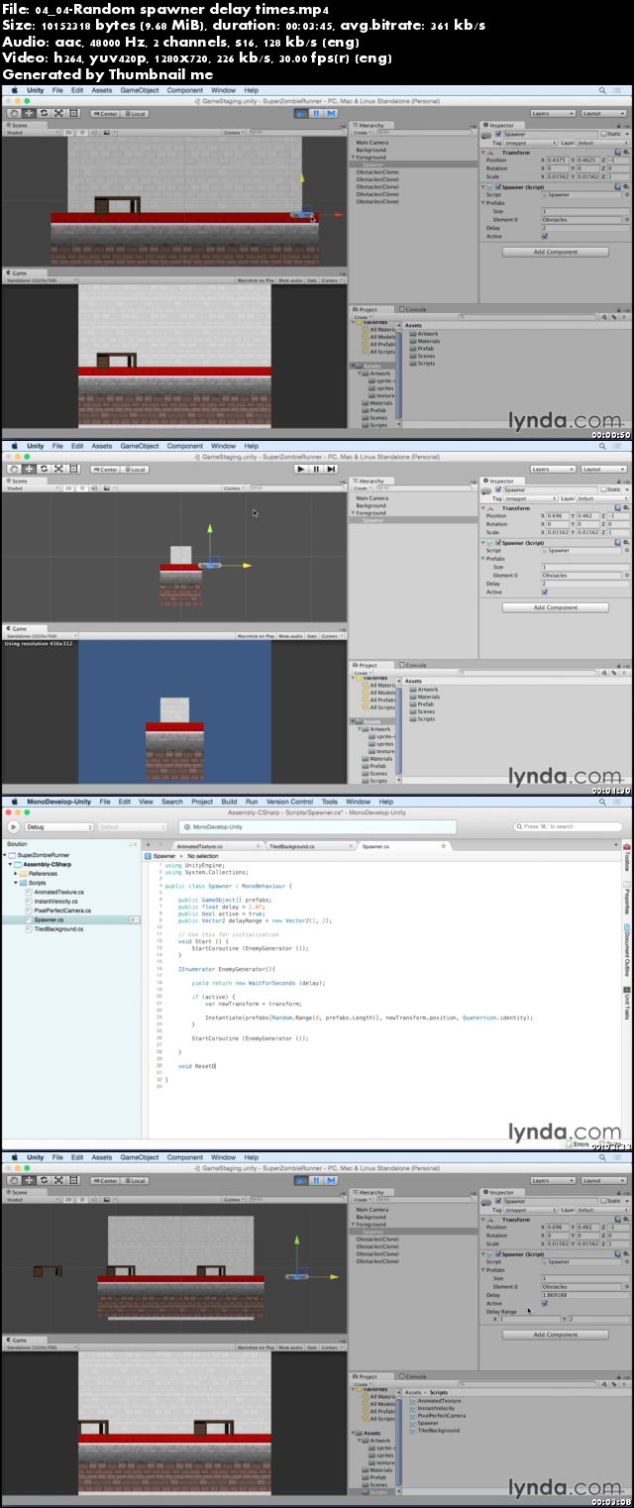
Task: Open the GameObject menu in 00:00:50 Unity frame
Action: click(x=138, y=90)
